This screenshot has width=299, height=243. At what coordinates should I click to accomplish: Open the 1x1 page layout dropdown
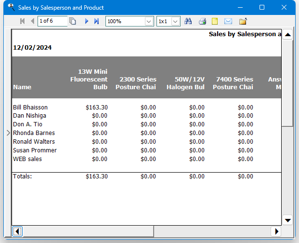(x=175, y=21)
